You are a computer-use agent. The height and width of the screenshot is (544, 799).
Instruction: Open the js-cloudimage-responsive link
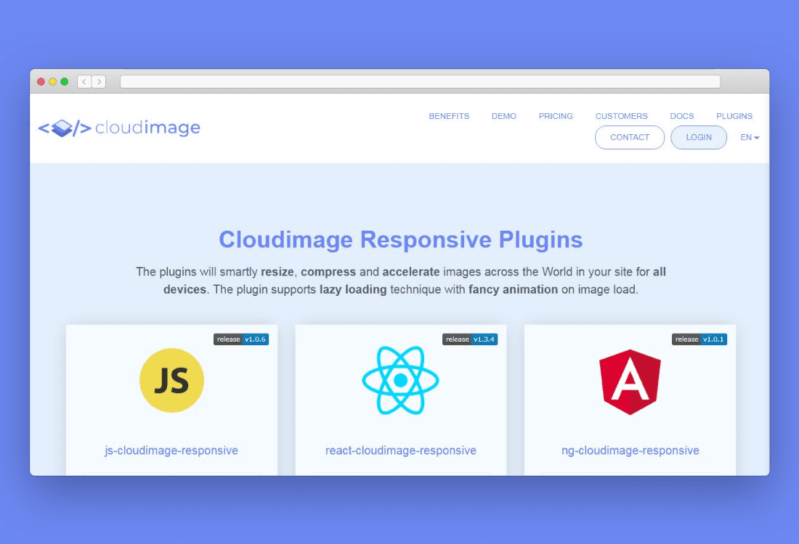point(171,450)
